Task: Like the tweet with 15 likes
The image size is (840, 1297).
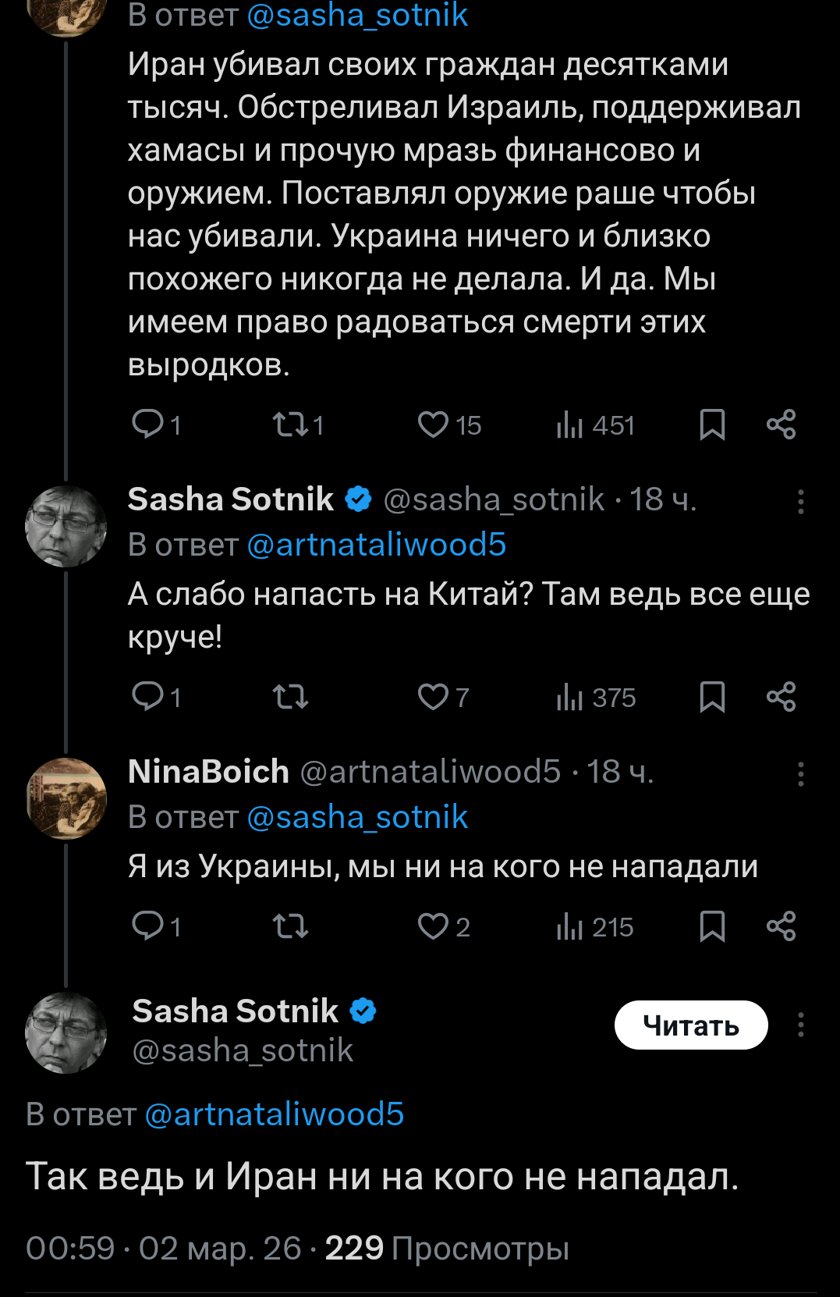Action: [434, 425]
